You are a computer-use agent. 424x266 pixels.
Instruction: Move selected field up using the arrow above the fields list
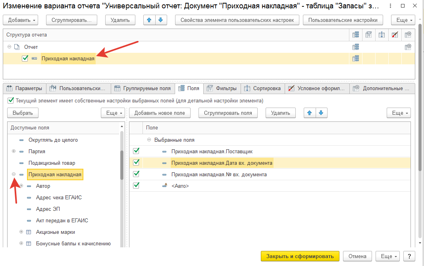[x=310, y=113]
